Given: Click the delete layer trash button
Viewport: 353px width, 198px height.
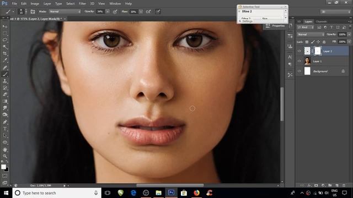Looking at the screenshot, I should pyautogui.click(x=344, y=185).
